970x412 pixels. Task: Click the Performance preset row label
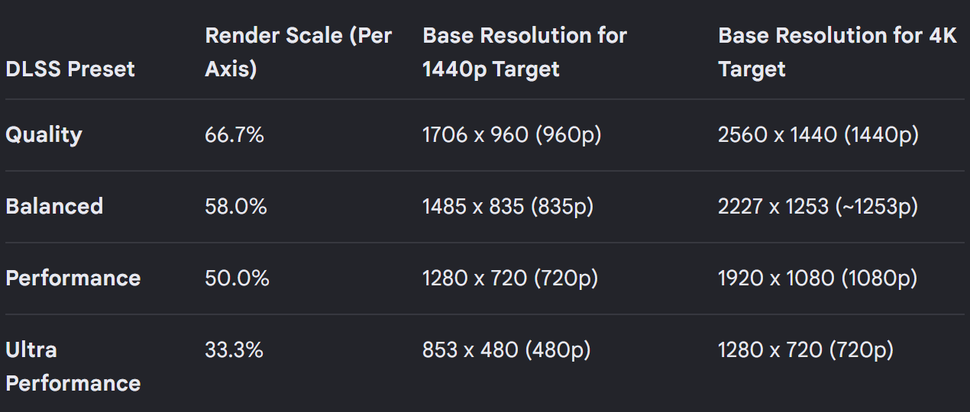coord(73,278)
